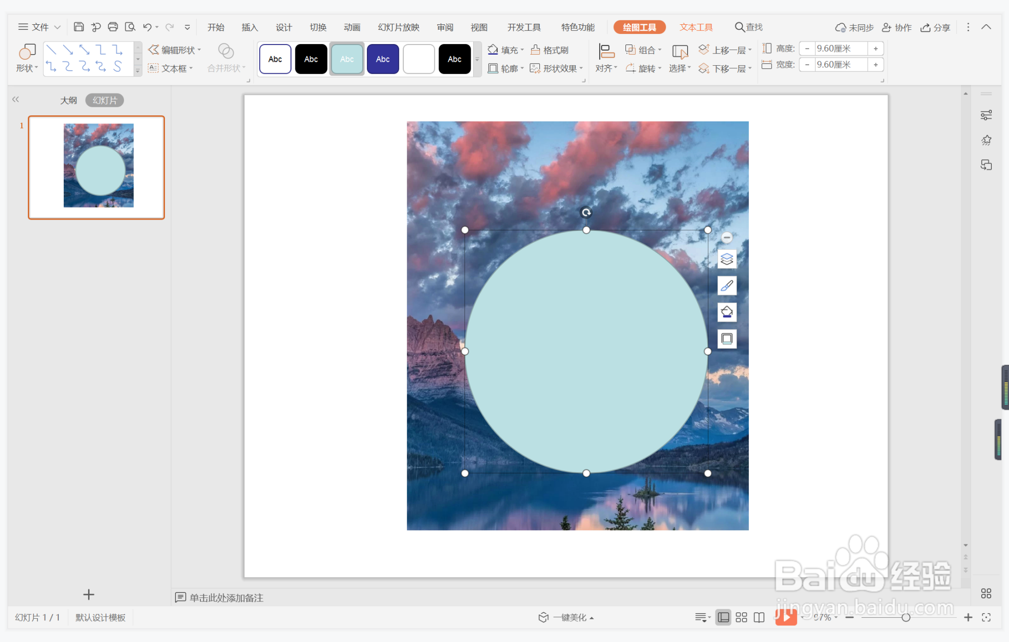Open the 文件 file menu dropdown

(x=39, y=27)
